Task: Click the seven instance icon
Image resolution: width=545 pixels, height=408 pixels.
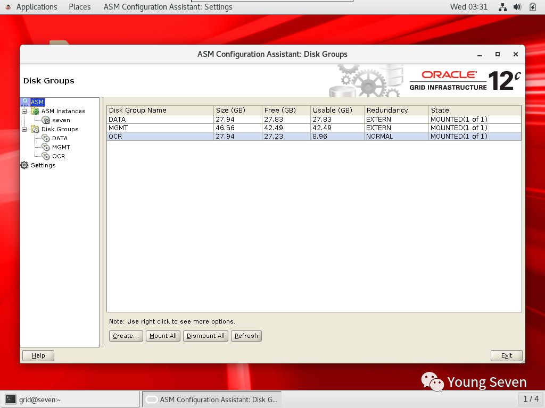Action: point(46,120)
